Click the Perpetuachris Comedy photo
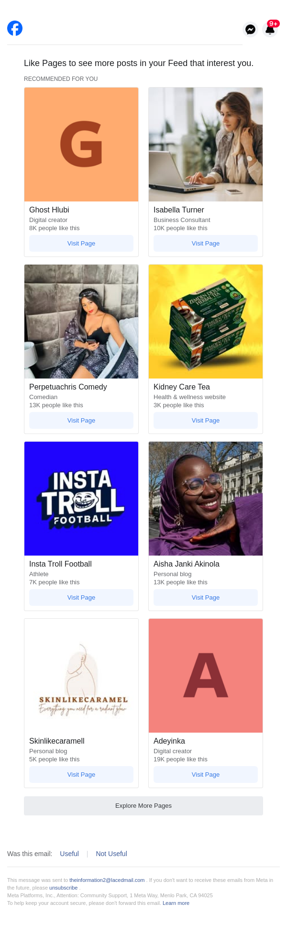Viewport: 287px width, 925px height. coord(81,322)
